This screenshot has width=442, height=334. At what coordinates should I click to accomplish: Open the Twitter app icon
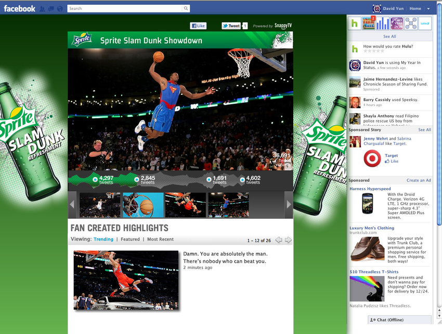tap(425, 23)
